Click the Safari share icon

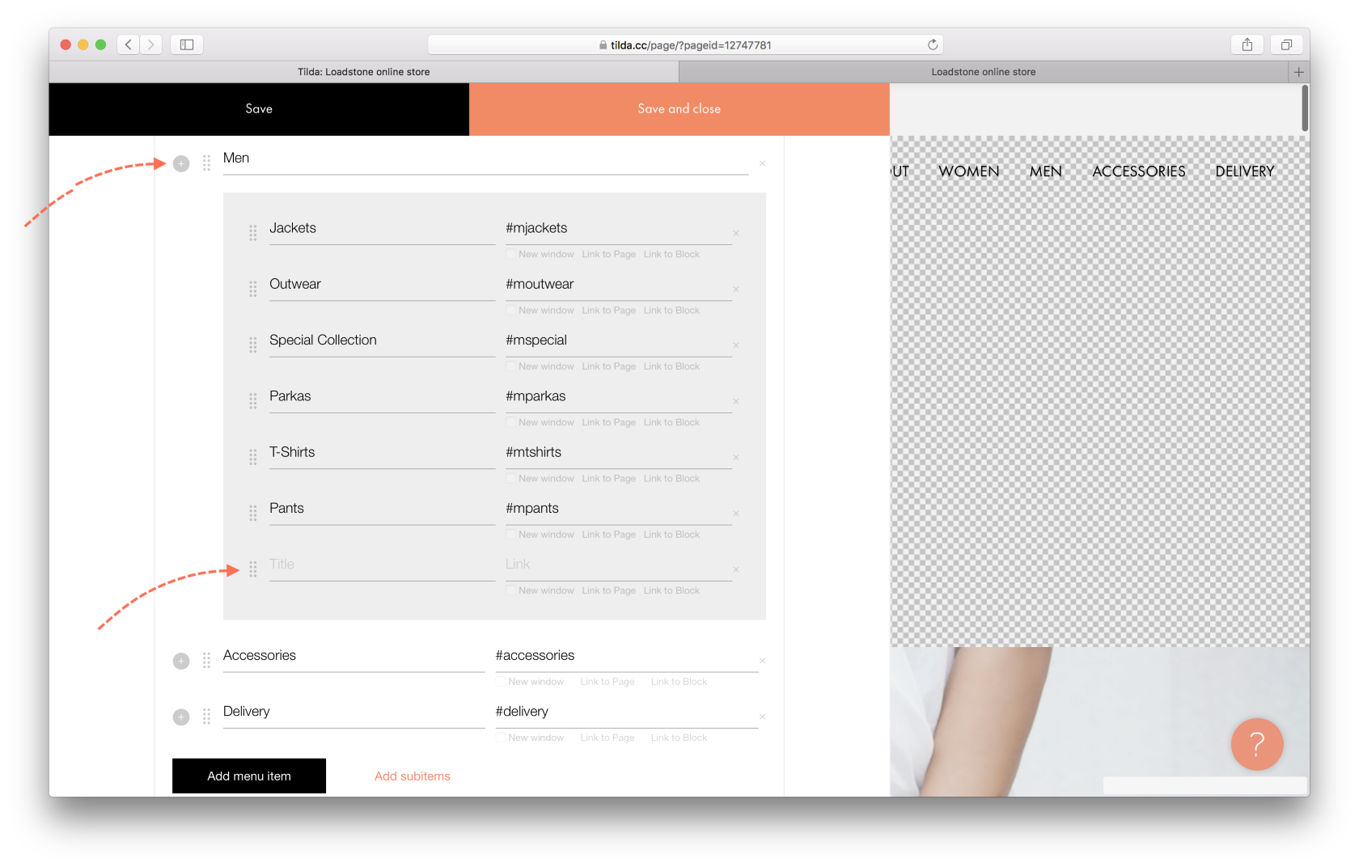coord(1247,44)
